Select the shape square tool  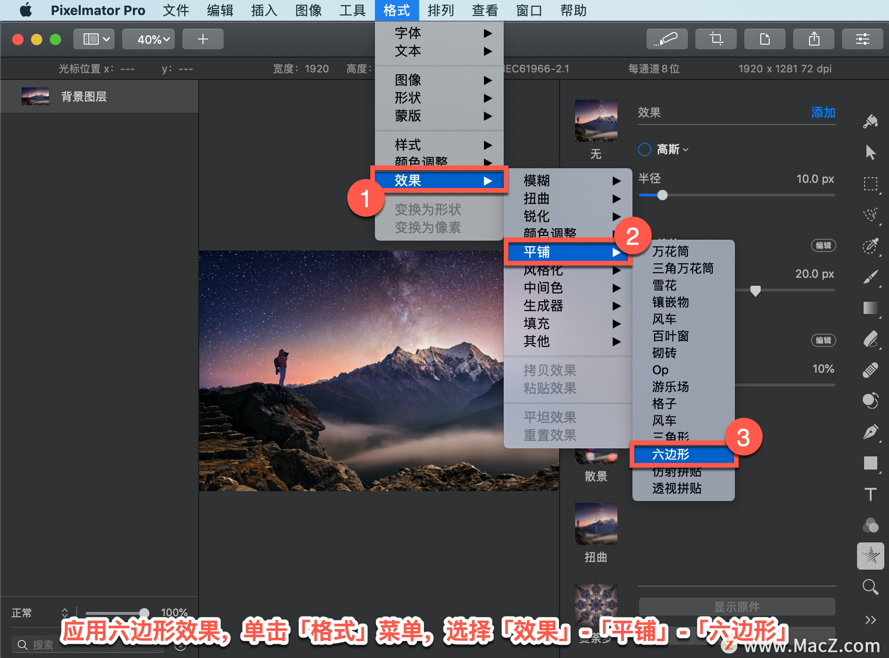(871, 463)
